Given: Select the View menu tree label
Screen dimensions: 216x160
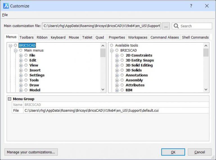Looking at the screenshot, I should coord(34,65).
